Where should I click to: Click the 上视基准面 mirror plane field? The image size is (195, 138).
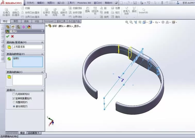click(28, 47)
